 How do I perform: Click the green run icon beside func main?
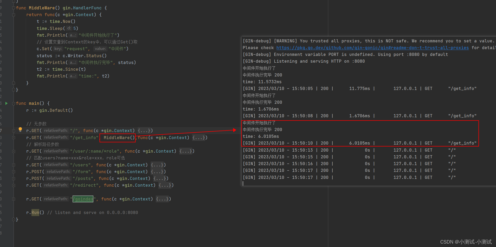pos(7,103)
